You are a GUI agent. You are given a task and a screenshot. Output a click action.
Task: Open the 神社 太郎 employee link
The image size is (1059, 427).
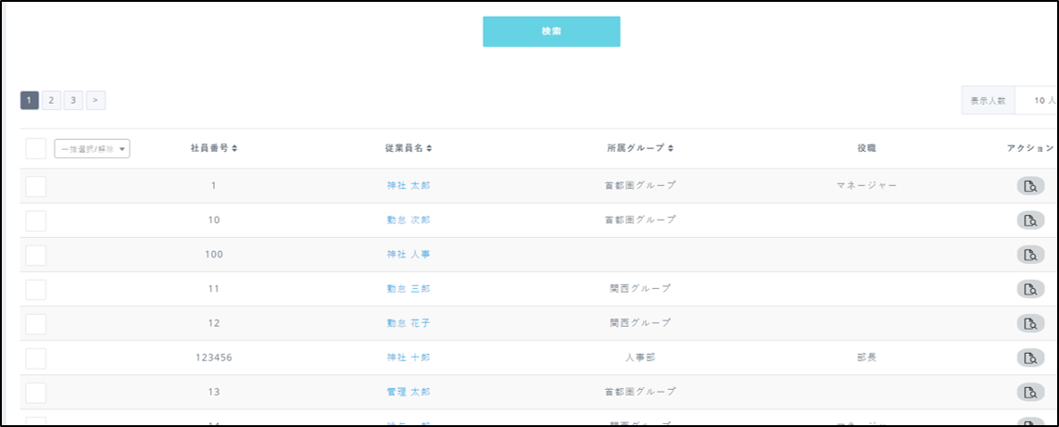tap(408, 185)
